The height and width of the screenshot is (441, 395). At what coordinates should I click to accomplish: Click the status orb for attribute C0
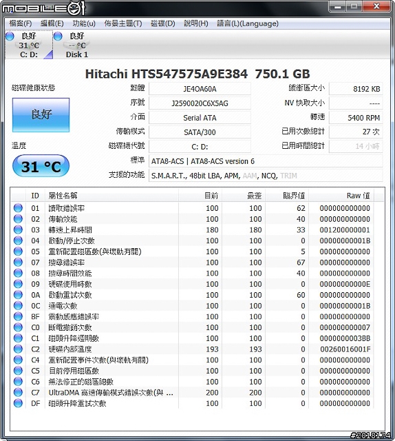pyautogui.click(x=18, y=327)
